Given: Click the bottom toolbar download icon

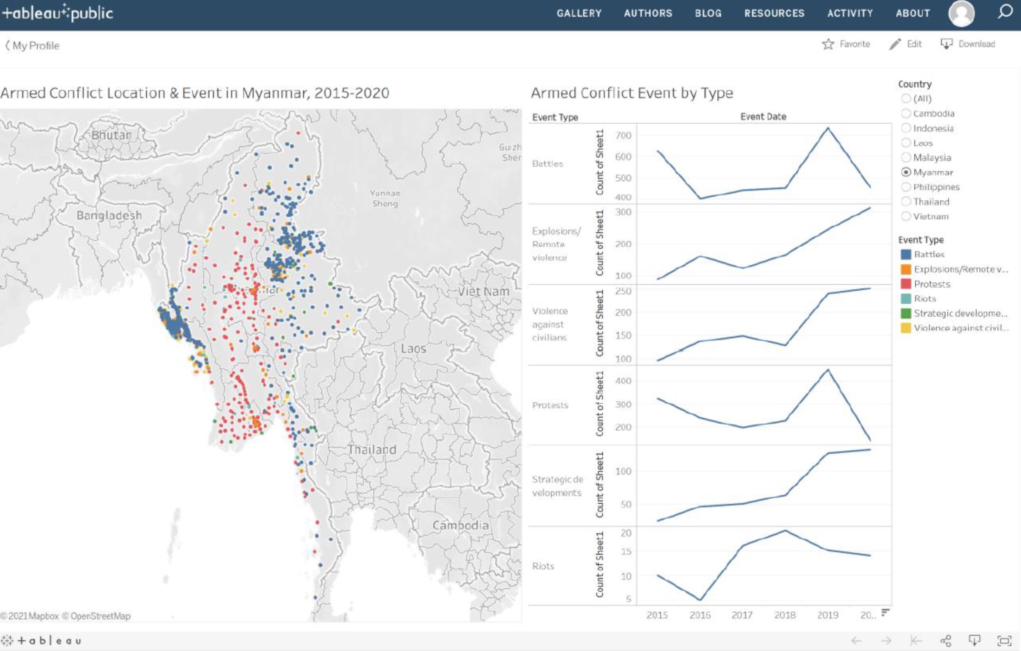Looking at the screenshot, I should click(974, 640).
